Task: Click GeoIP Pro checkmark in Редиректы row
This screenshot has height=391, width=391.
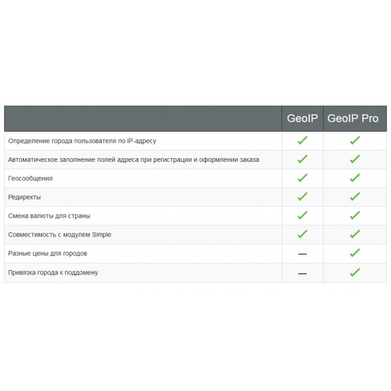Action: pos(355,197)
